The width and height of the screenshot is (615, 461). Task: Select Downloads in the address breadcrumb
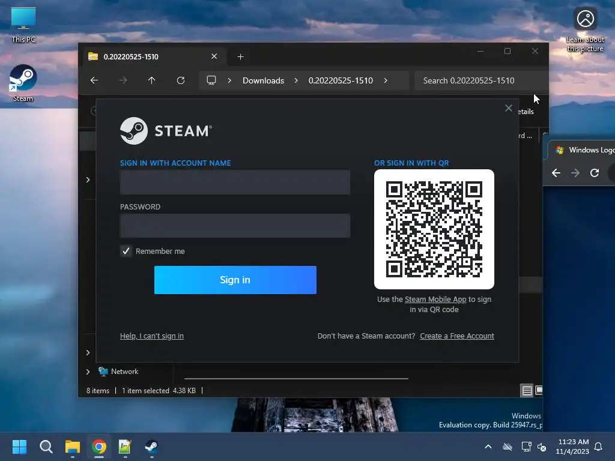[263, 80]
